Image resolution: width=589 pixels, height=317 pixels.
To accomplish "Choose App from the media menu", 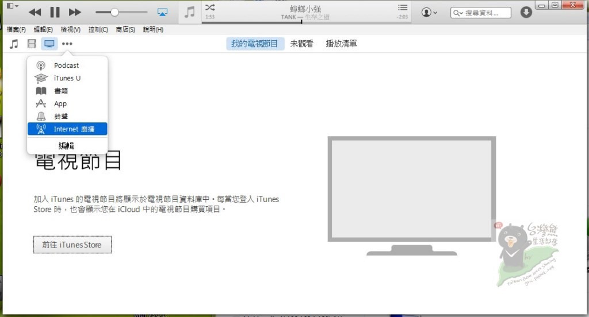I will [x=67, y=103].
